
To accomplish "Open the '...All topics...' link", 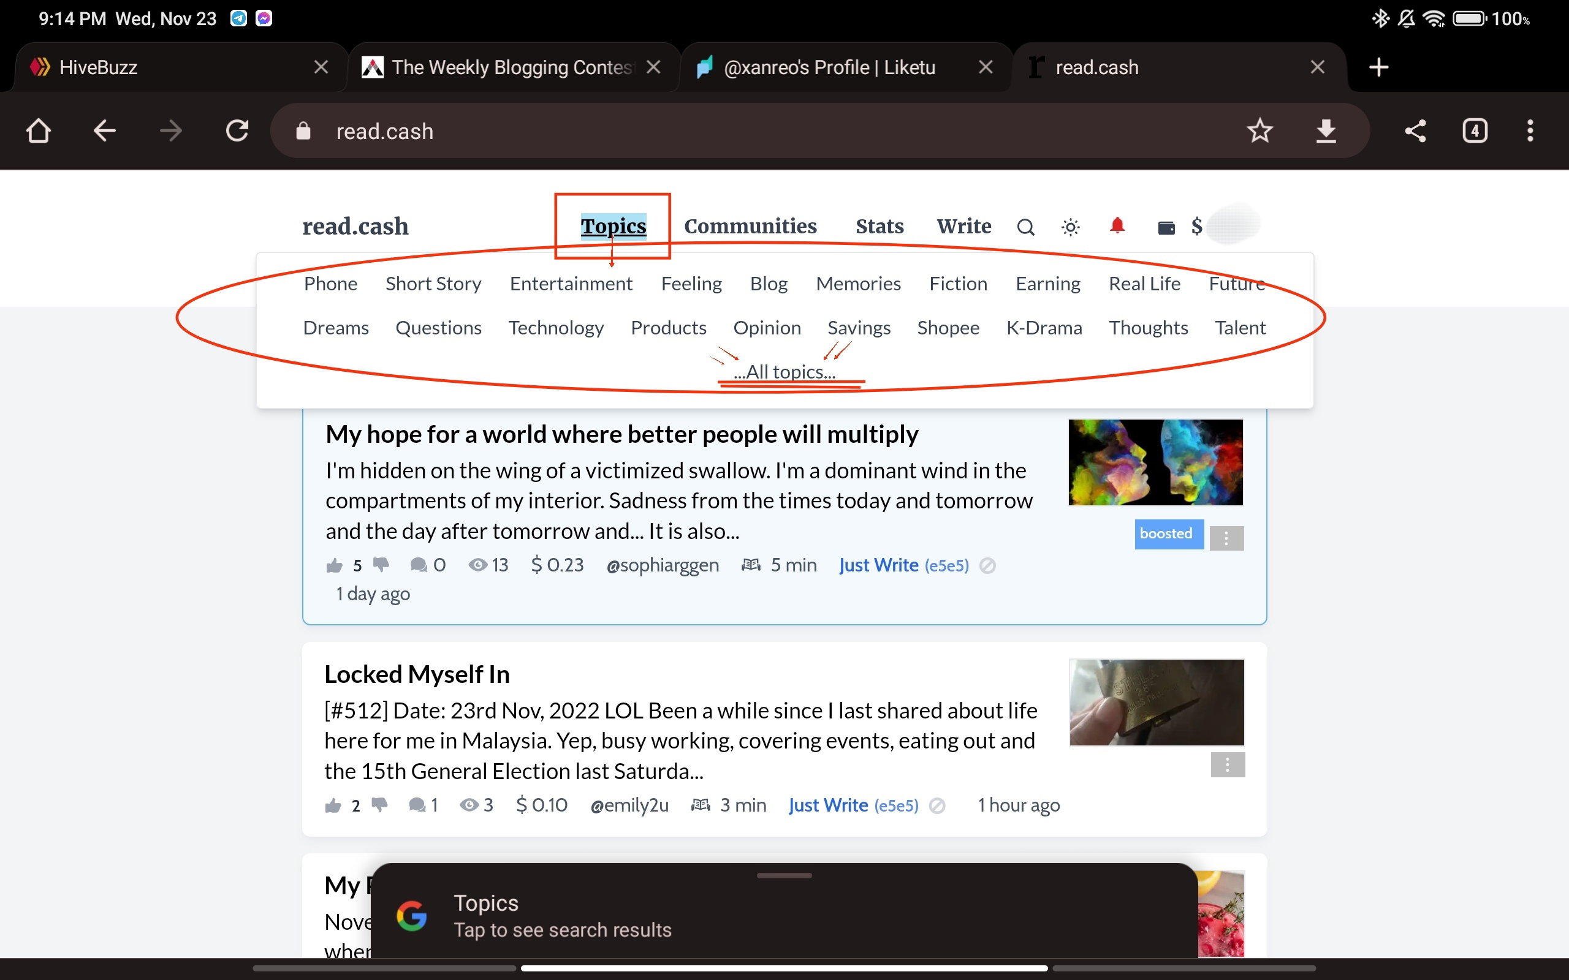I will (784, 371).
